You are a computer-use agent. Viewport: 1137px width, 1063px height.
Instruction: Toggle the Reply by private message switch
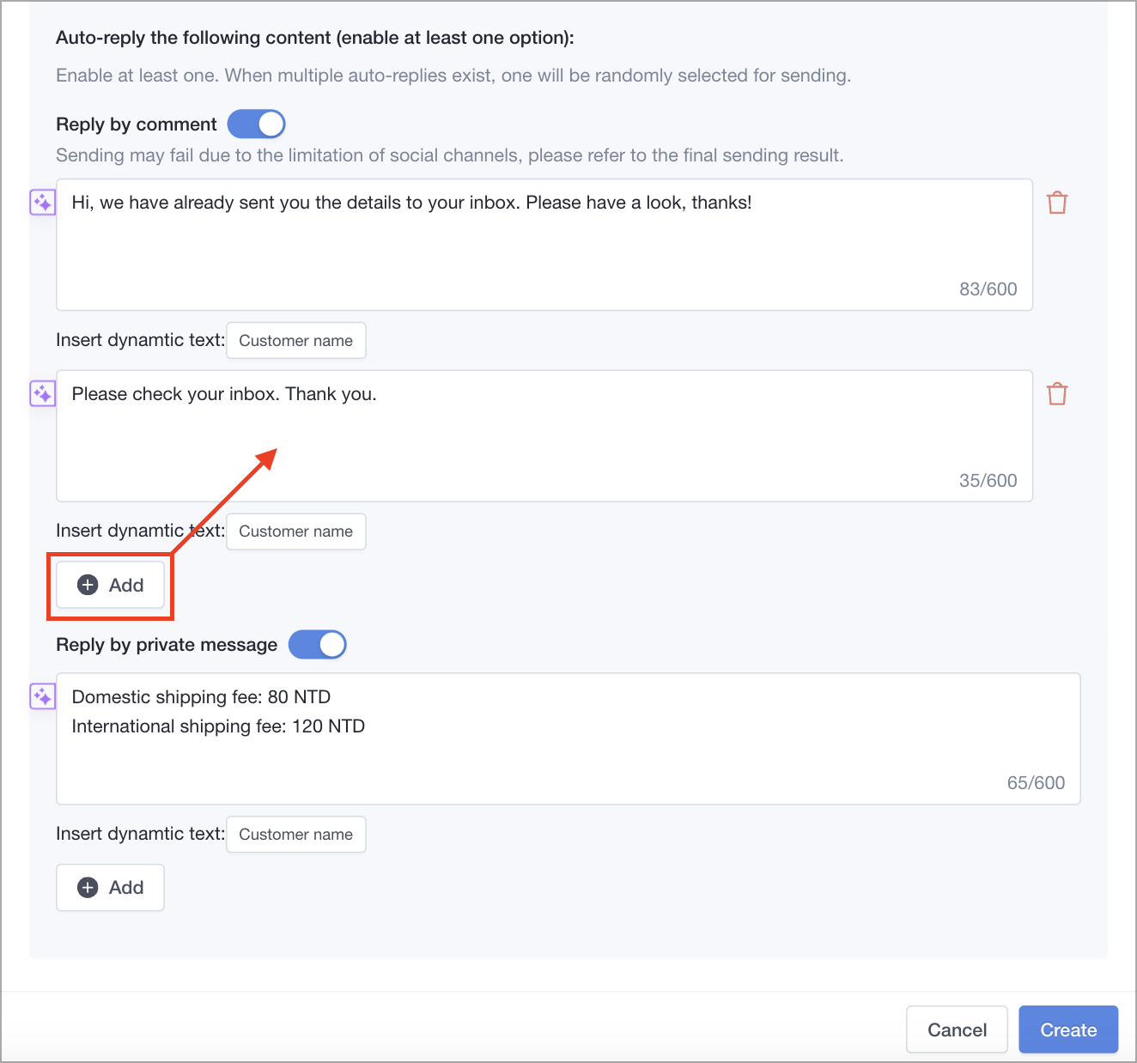click(317, 645)
